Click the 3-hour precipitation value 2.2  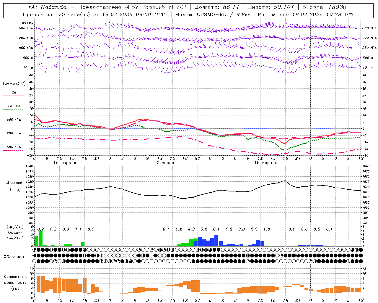click(x=254, y=229)
